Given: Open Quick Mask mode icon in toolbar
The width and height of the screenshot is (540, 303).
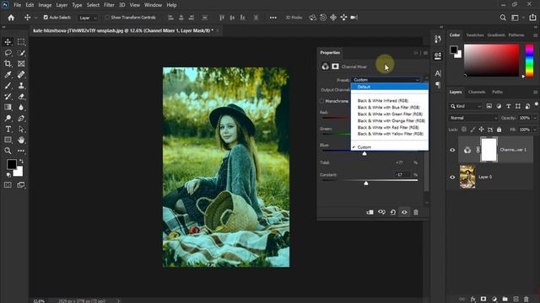Looking at the screenshot, I should coord(8,185).
